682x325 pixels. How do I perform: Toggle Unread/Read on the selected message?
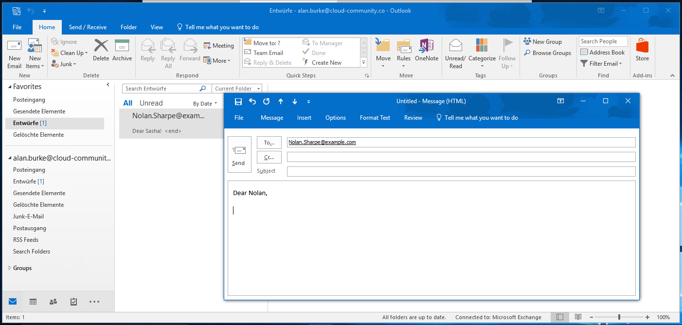point(455,50)
